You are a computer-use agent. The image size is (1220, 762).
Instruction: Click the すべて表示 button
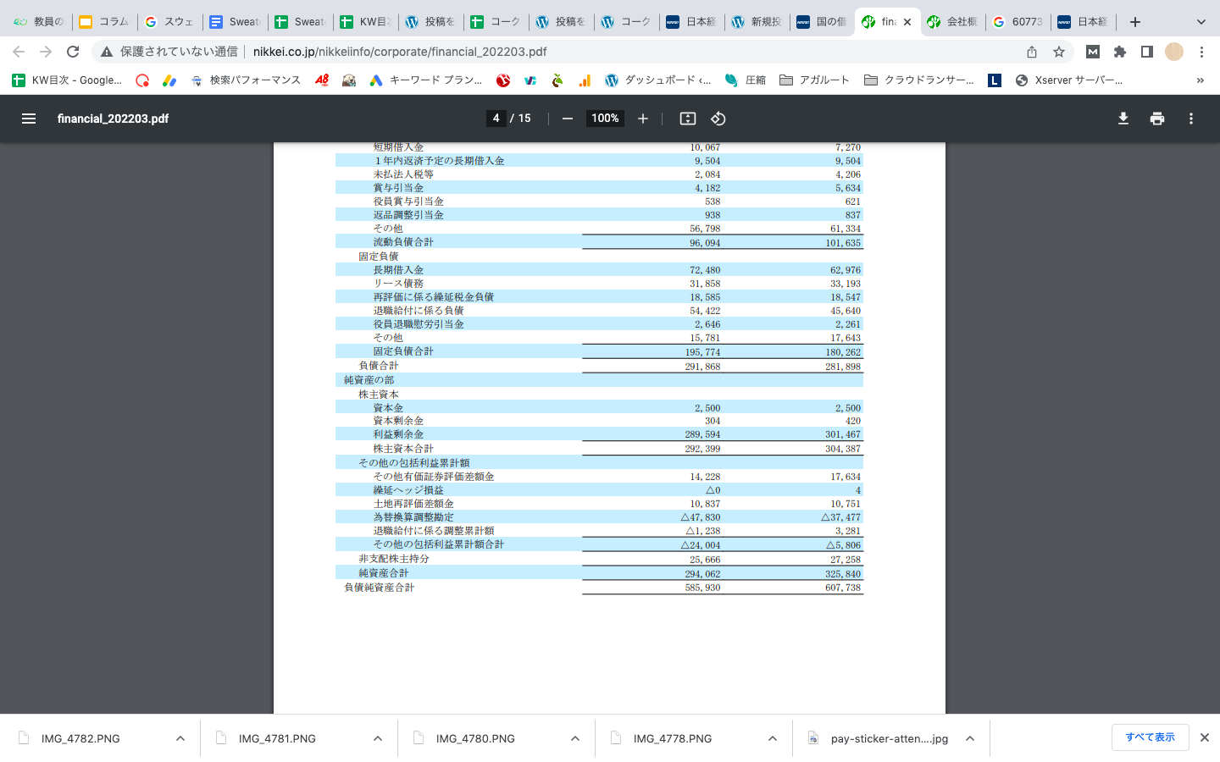1150,737
